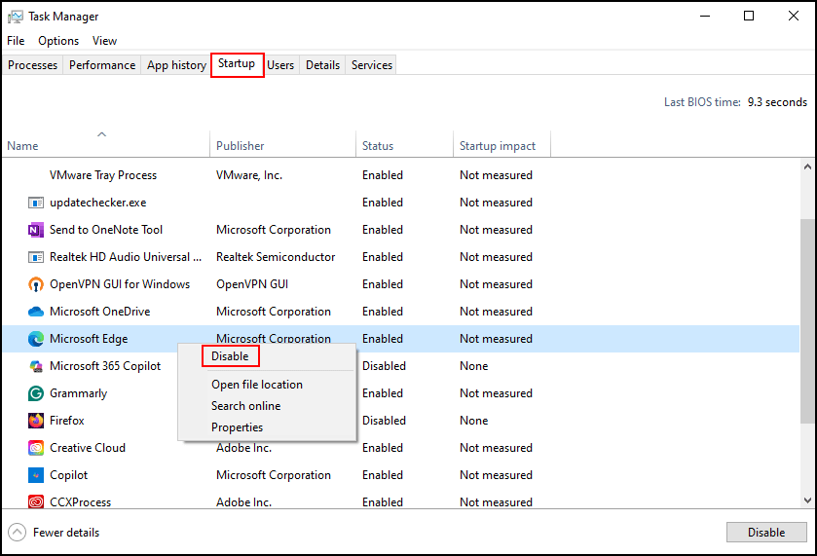Click Last BIOS time value 9.3 seconds
Viewport: 817px width, 556px height.
(777, 102)
